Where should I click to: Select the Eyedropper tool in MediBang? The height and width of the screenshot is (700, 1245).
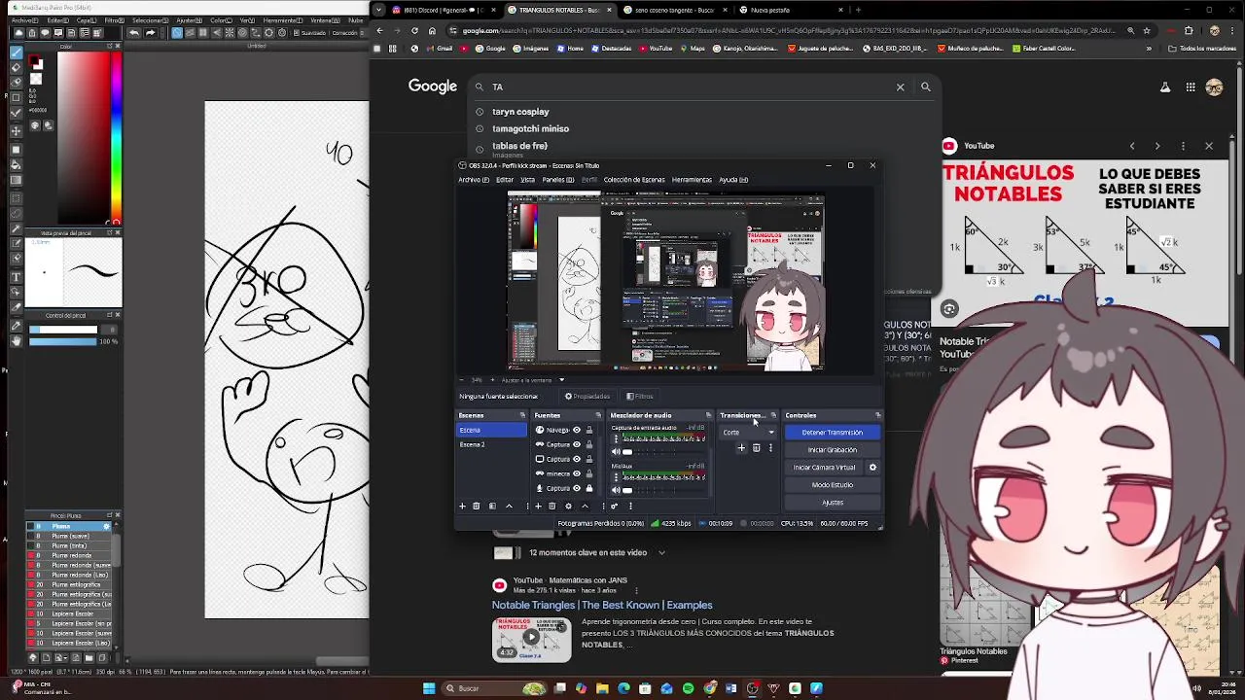tap(17, 325)
